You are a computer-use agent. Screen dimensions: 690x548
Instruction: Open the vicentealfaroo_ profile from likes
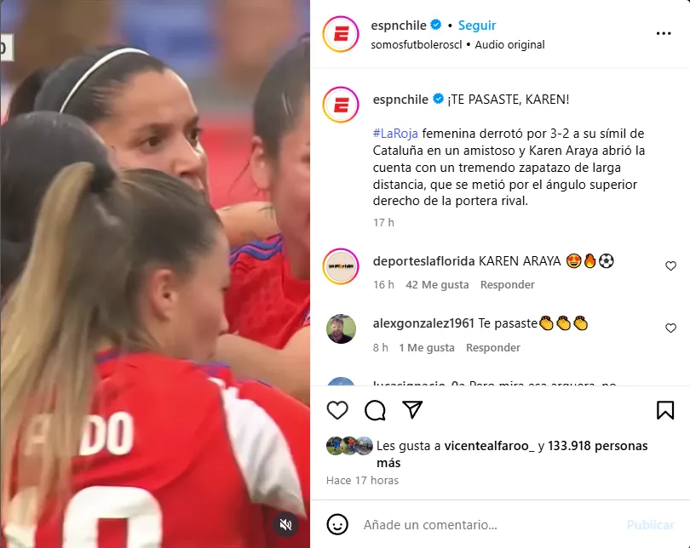tap(489, 446)
